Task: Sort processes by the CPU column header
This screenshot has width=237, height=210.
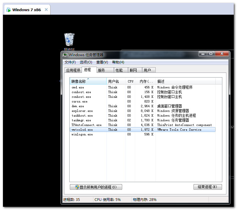Action: (x=130, y=81)
